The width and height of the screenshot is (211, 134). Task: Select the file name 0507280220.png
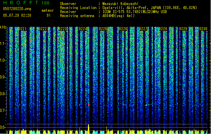pos(17,9)
